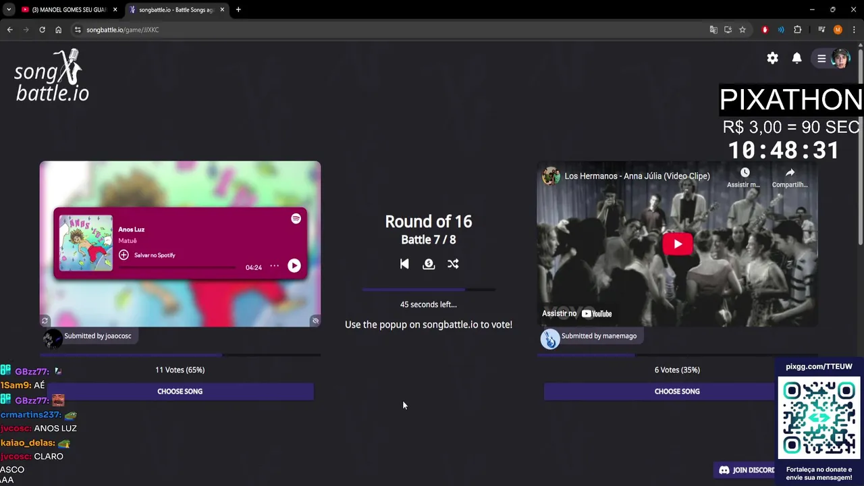Click the blue sound waves extension

tap(781, 30)
